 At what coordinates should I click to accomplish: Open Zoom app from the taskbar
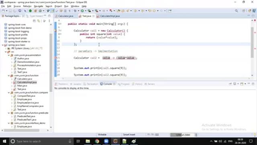[106, 141]
